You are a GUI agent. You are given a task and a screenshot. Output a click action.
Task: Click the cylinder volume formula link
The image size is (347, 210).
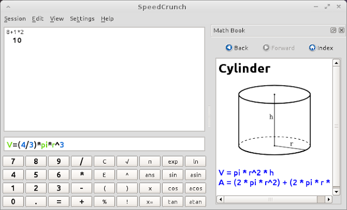pos(246,173)
